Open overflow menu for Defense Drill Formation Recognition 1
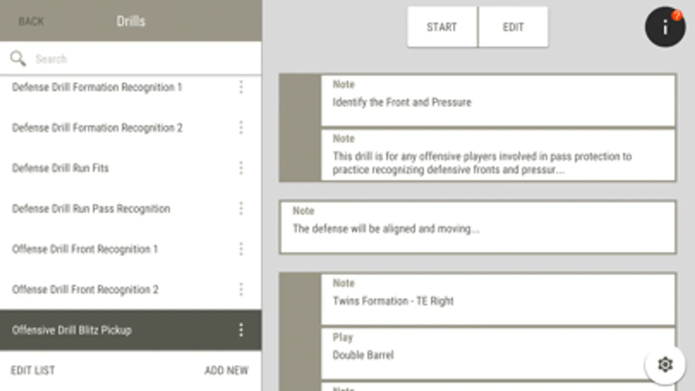695x391 pixels. pyautogui.click(x=241, y=87)
